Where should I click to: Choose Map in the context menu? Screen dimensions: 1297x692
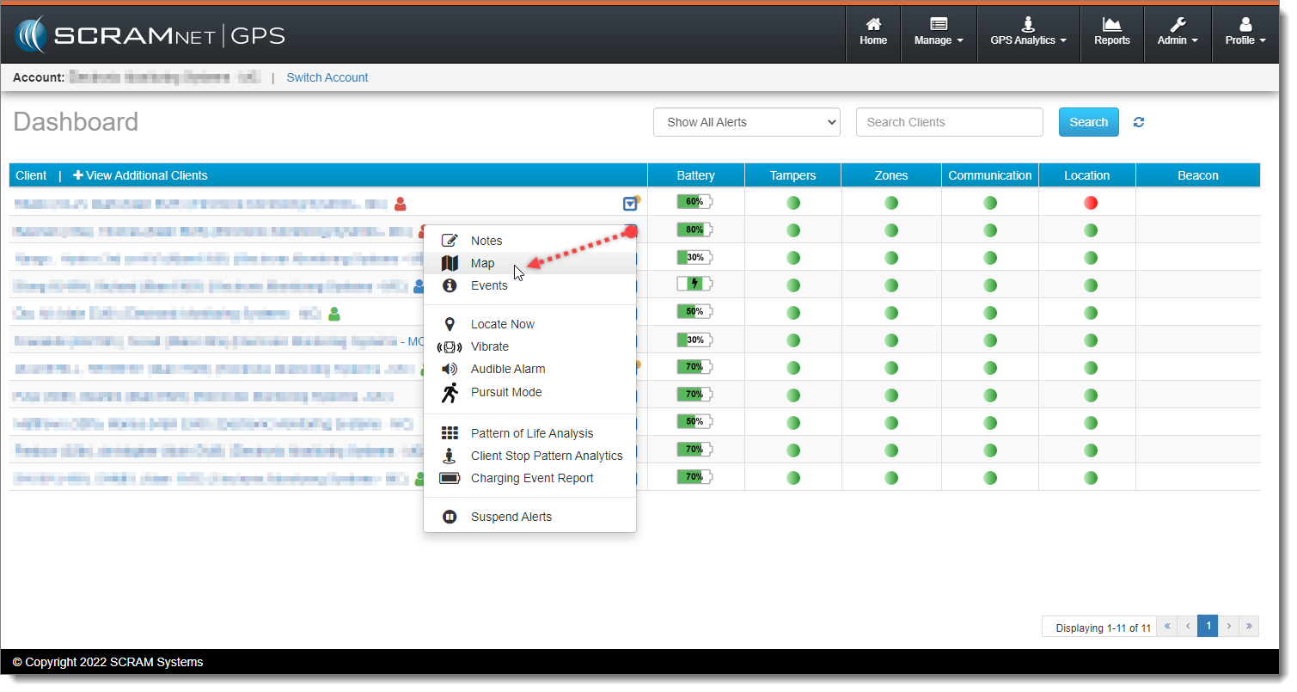click(482, 263)
